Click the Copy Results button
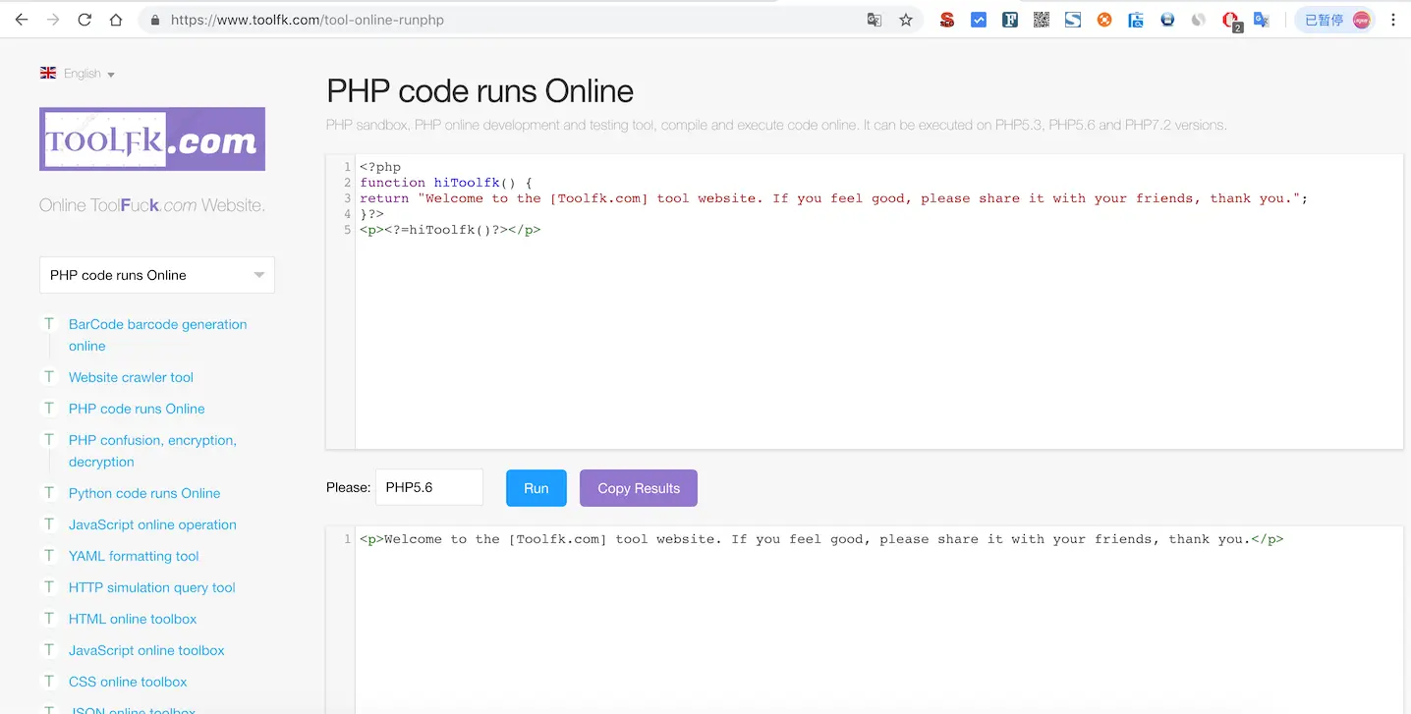Image resolution: width=1411 pixels, height=714 pixels. (x=638, y=487)
